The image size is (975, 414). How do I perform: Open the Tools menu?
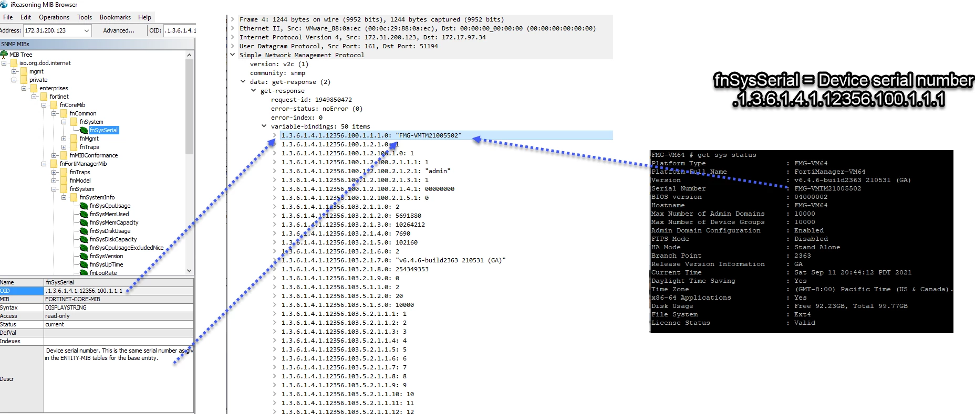point(85,17)
